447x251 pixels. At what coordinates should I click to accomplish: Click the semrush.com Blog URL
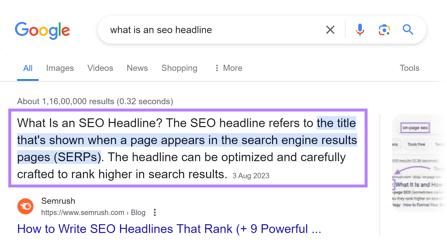[x=93, y=213]
